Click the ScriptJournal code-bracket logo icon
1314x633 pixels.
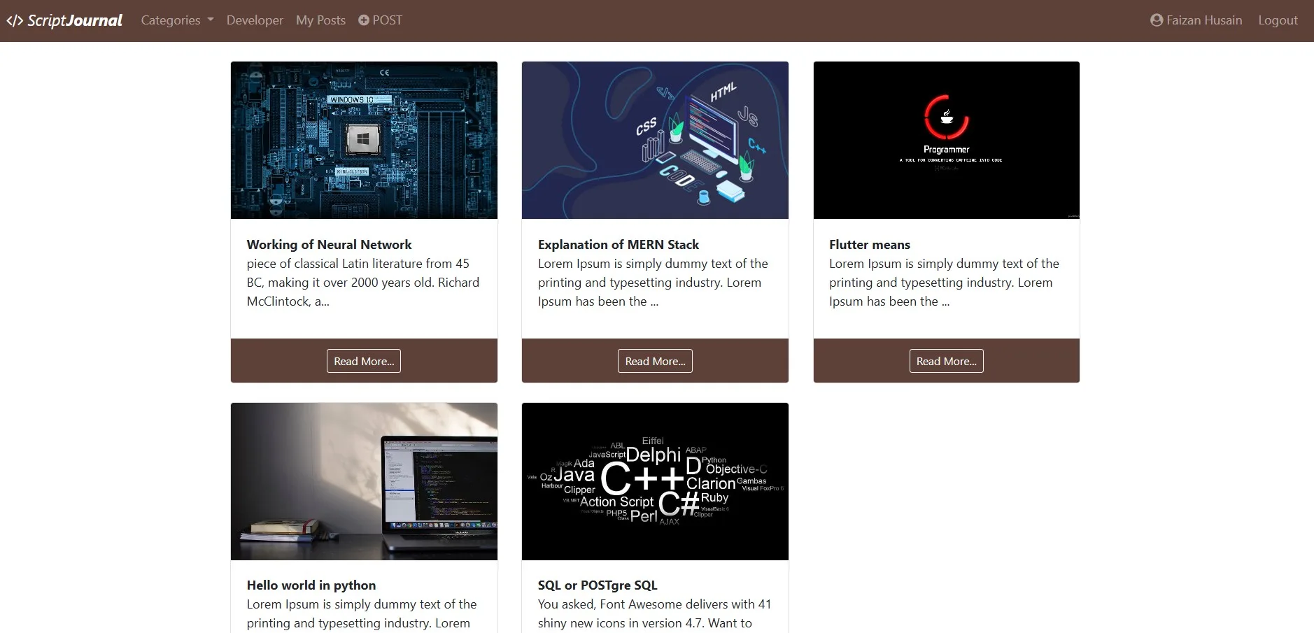pyautogui.click(x=15, y=21)
